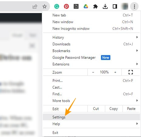
Task: Open Settings from the menu
Action: [91, 117]
